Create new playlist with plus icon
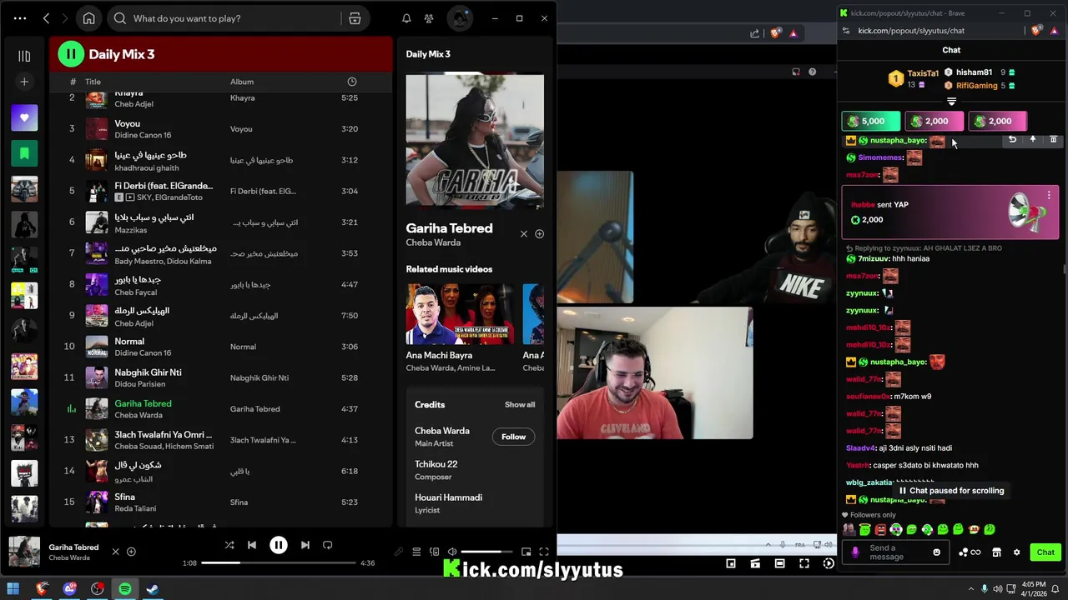This screenshot has height=600, width=1068. click(24, 82)
